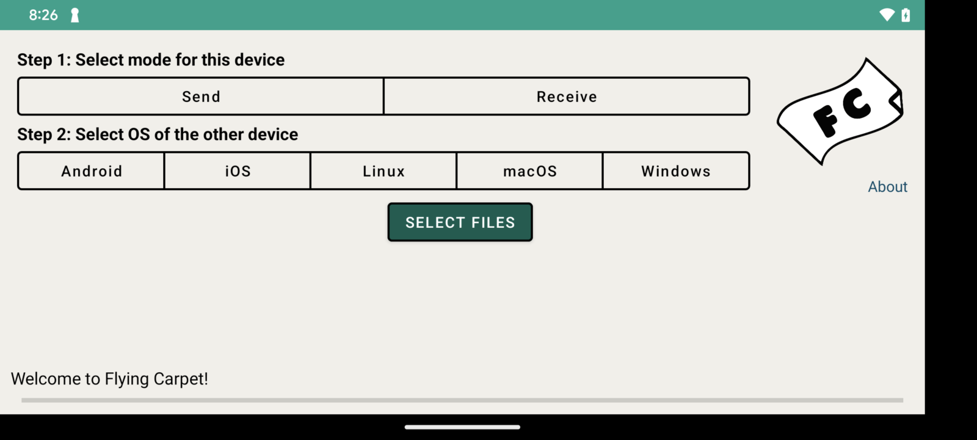The width and height of the screenshot is (977, 440).
Task: Tap the Welcome to Flying Carpet message
Action: [x=110, y=379]
